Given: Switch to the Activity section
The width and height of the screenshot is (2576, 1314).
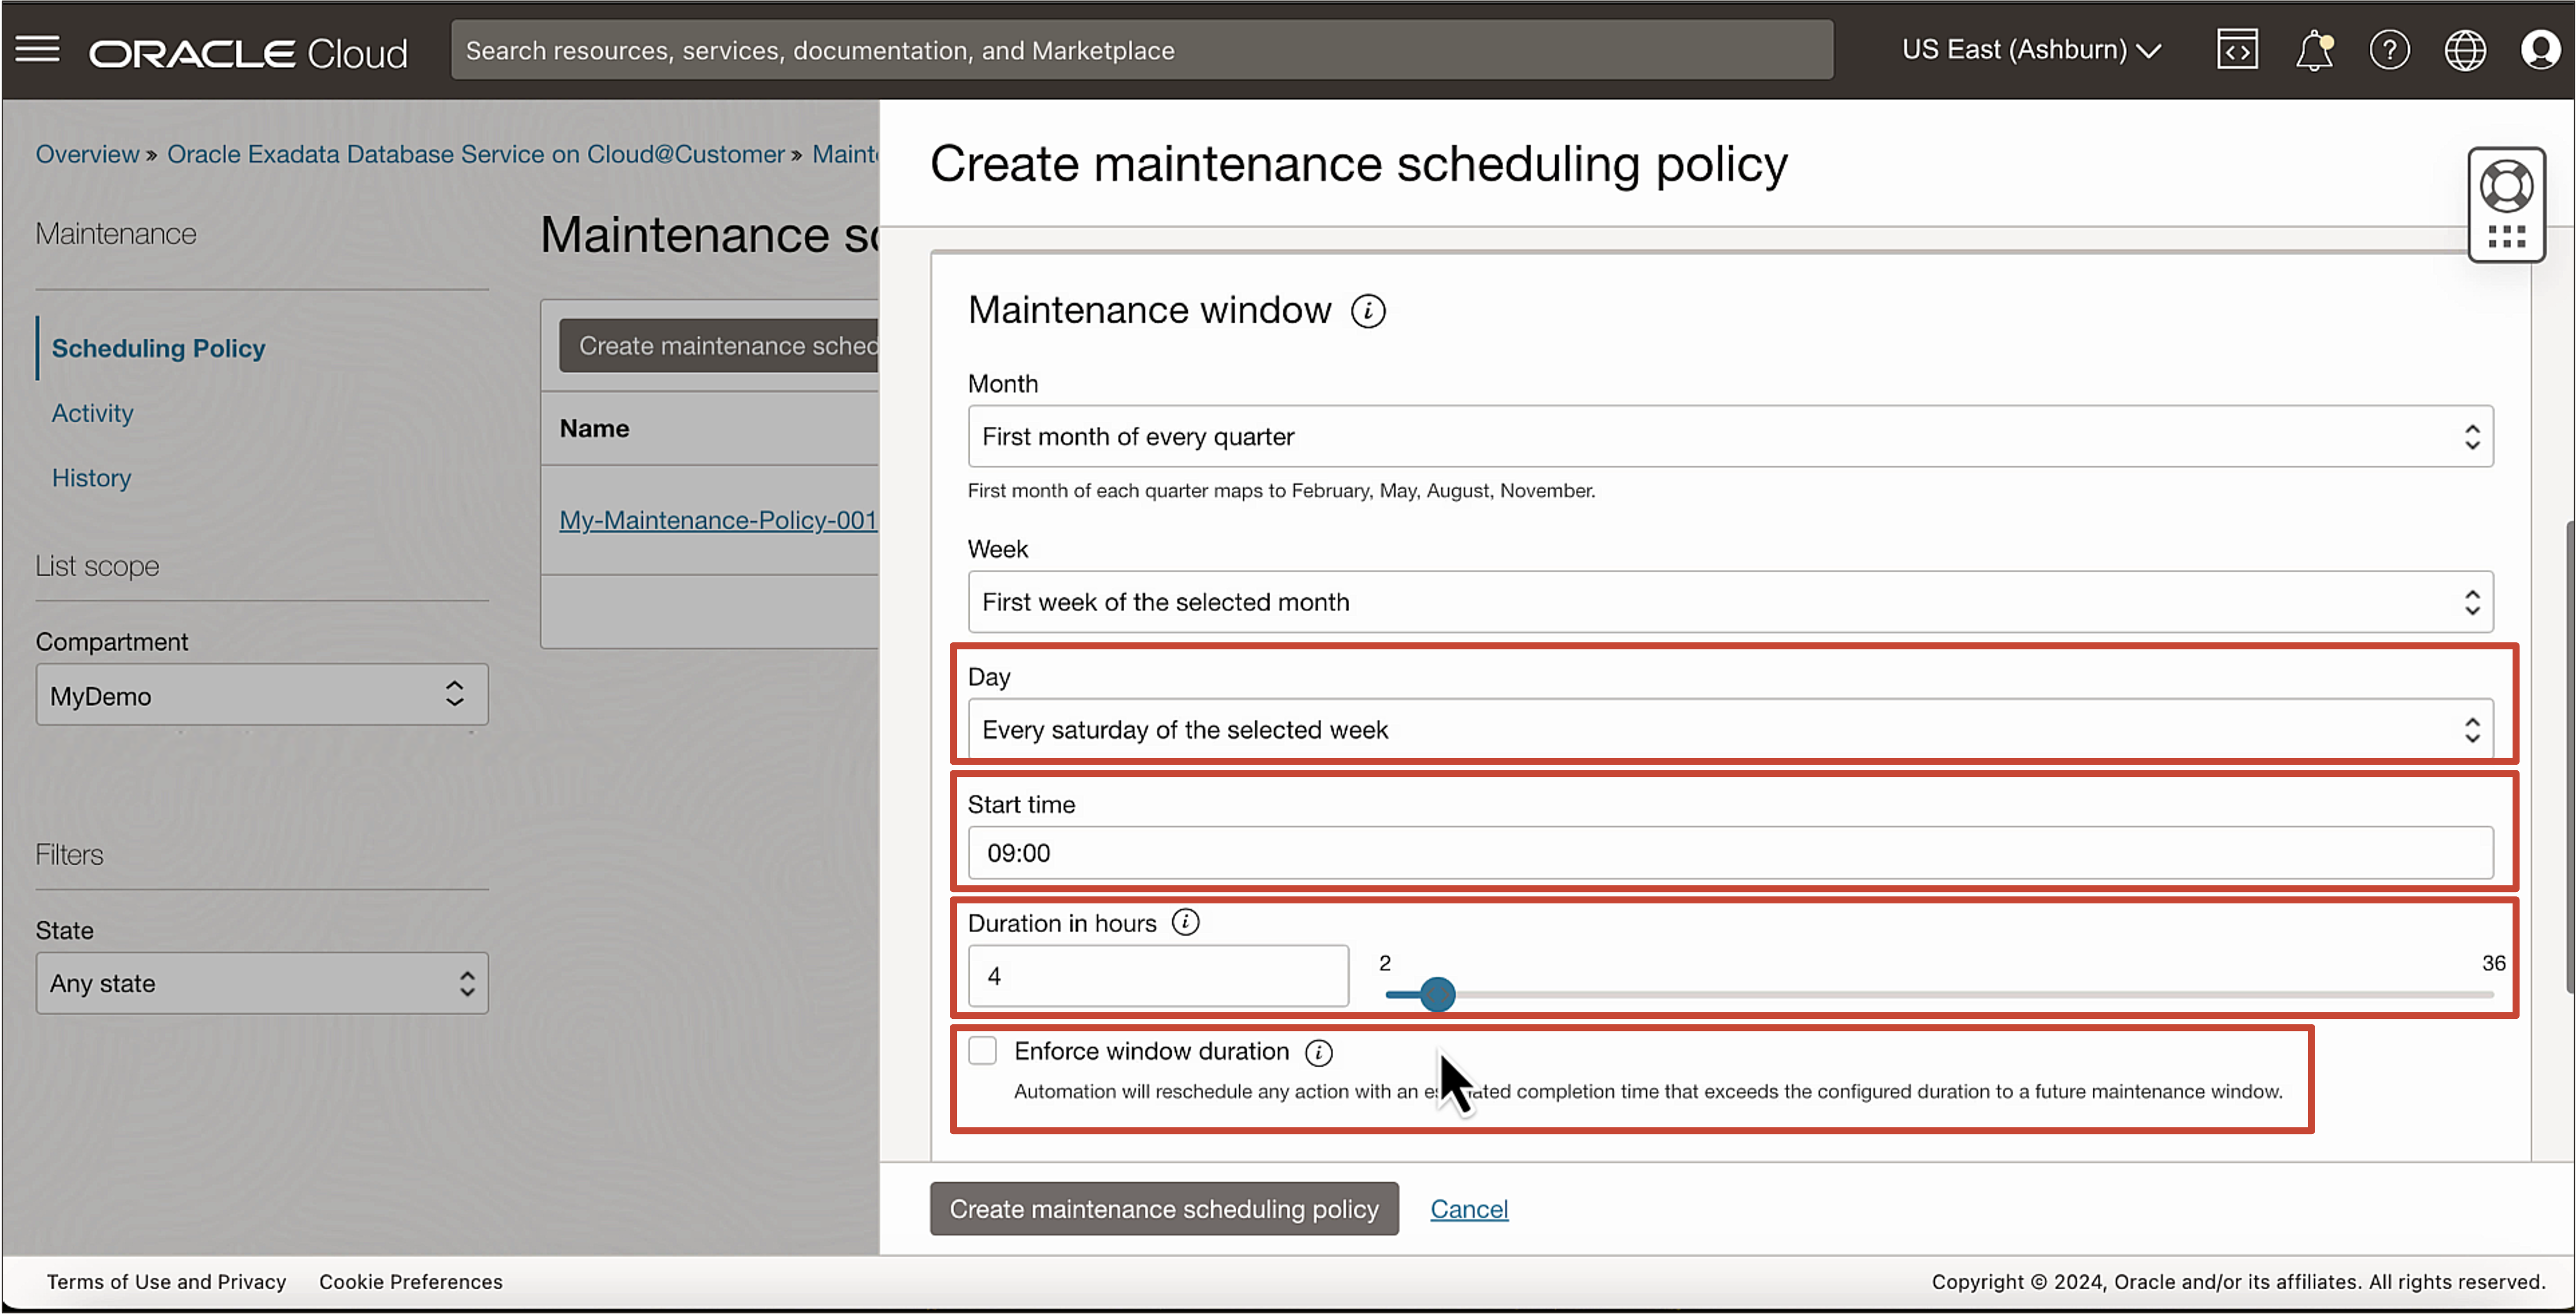Looking at the screenshot, I should (92, 413).
